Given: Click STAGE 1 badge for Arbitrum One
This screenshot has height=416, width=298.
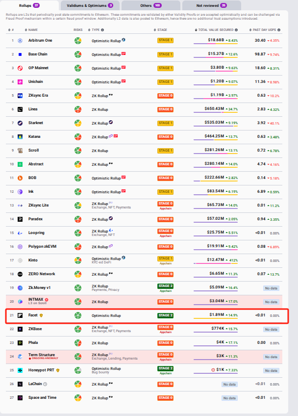Looking at the screenshot, I should pyautogui.click(x=166, y=40).
